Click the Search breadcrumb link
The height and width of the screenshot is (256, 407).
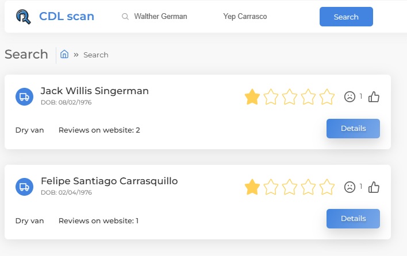[x=96, y=55]
